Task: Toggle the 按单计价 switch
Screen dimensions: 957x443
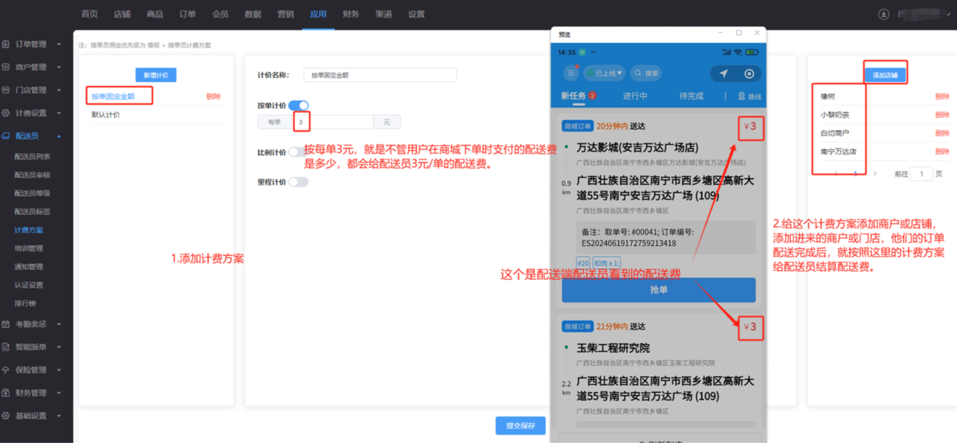Action: (298, 105)
